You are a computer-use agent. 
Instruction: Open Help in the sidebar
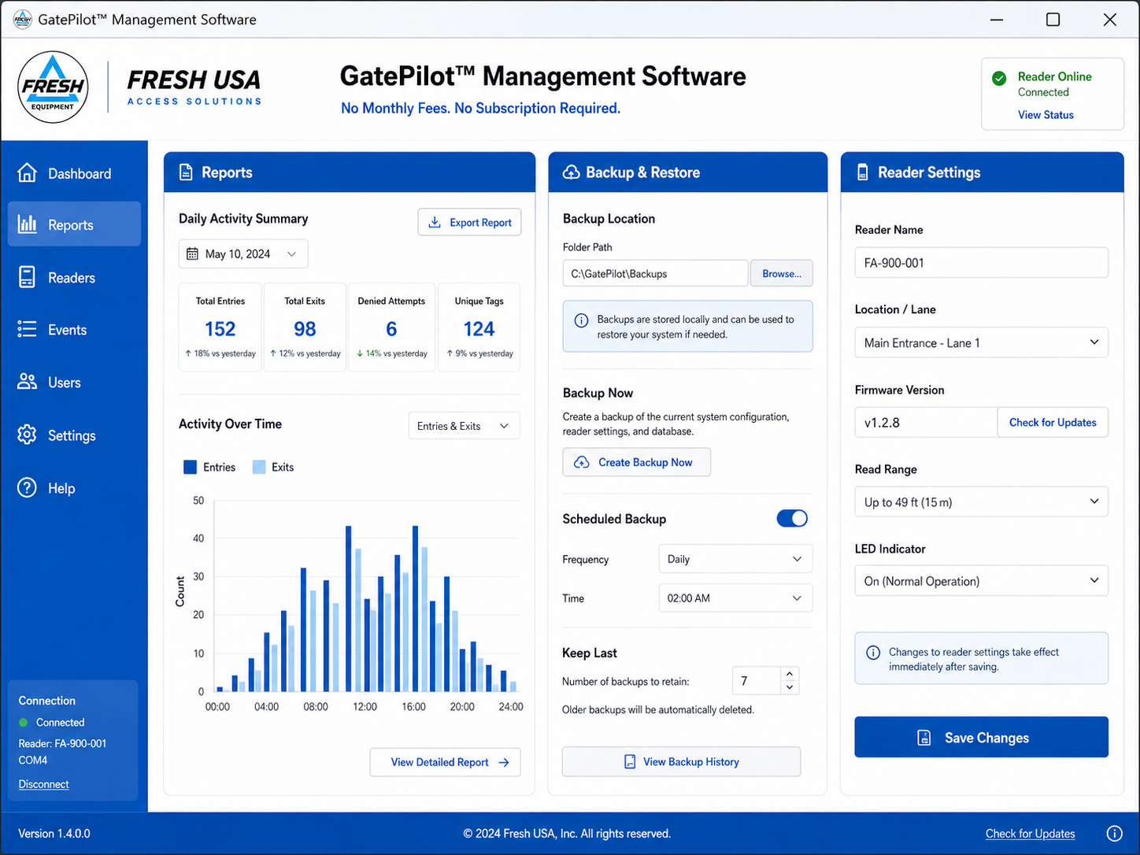[74, 488]
